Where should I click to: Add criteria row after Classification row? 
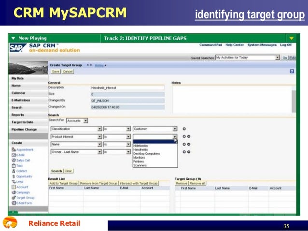click(x=184, y=129)
